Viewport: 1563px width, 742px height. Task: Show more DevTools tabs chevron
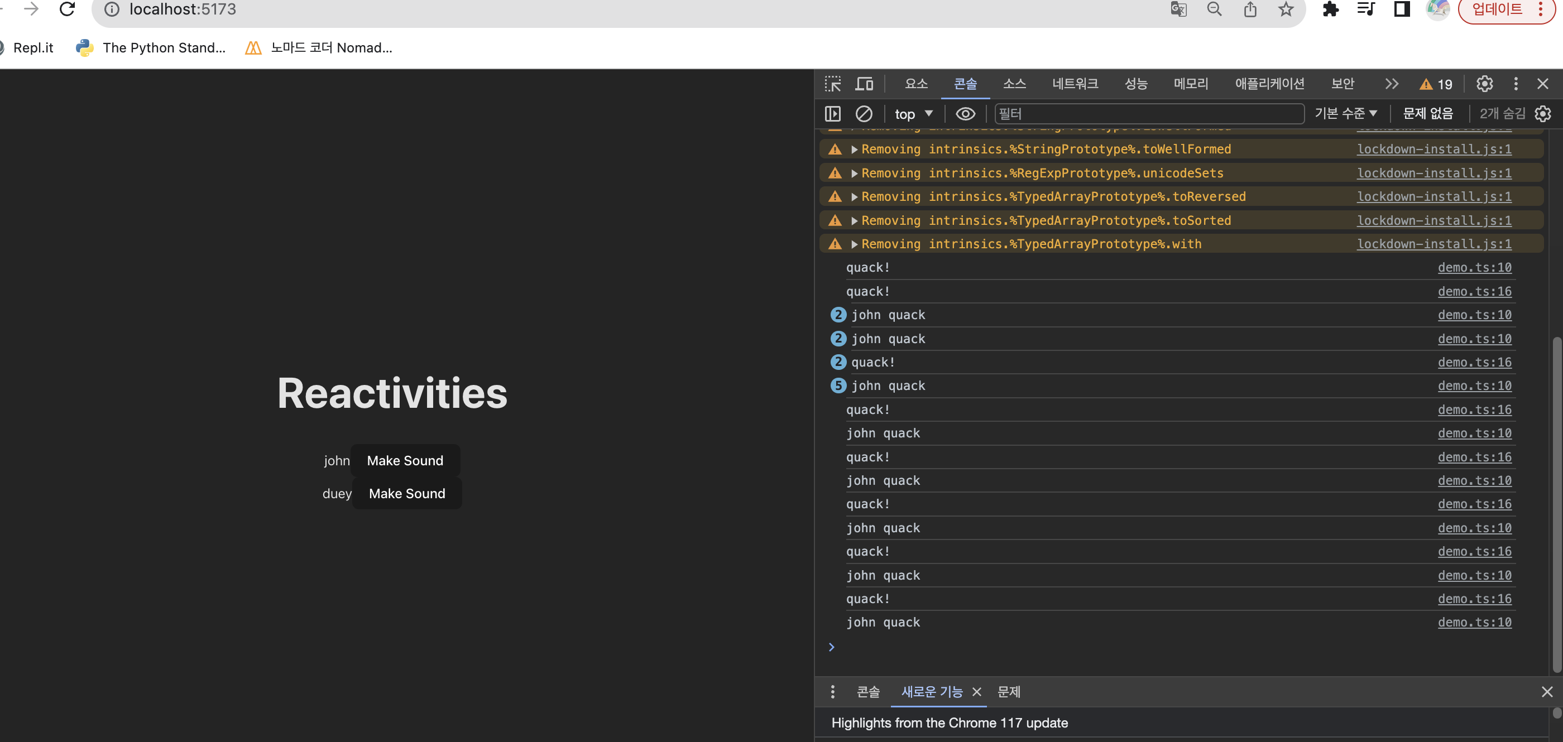point(1391,84)
